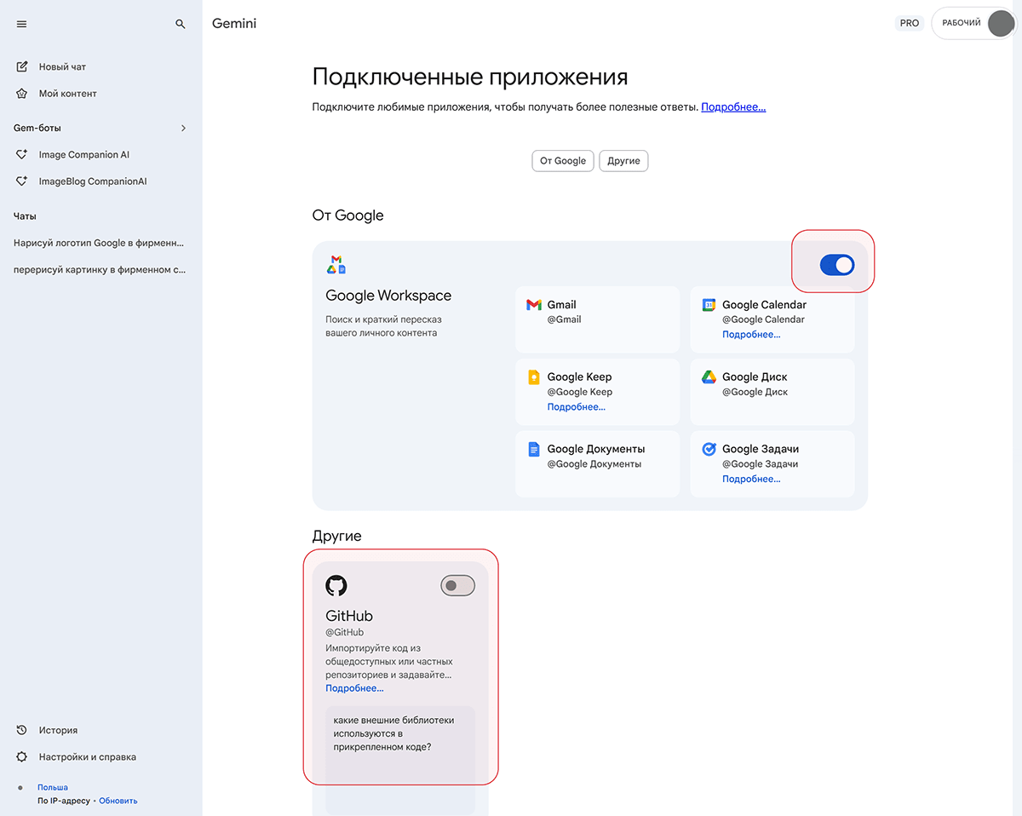Image resolution: width=1022 pixels, height=816 pixels.
Task: Open the Подробнее link in the page description
Action: coord(732,106)
